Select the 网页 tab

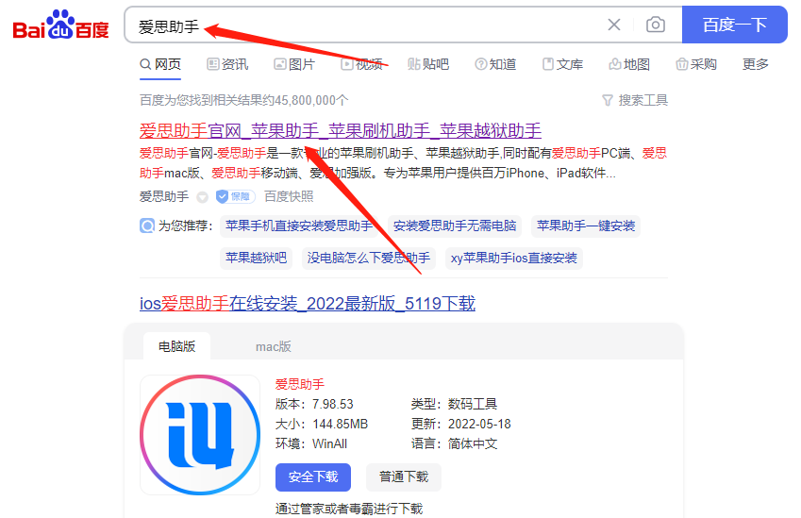160,64
